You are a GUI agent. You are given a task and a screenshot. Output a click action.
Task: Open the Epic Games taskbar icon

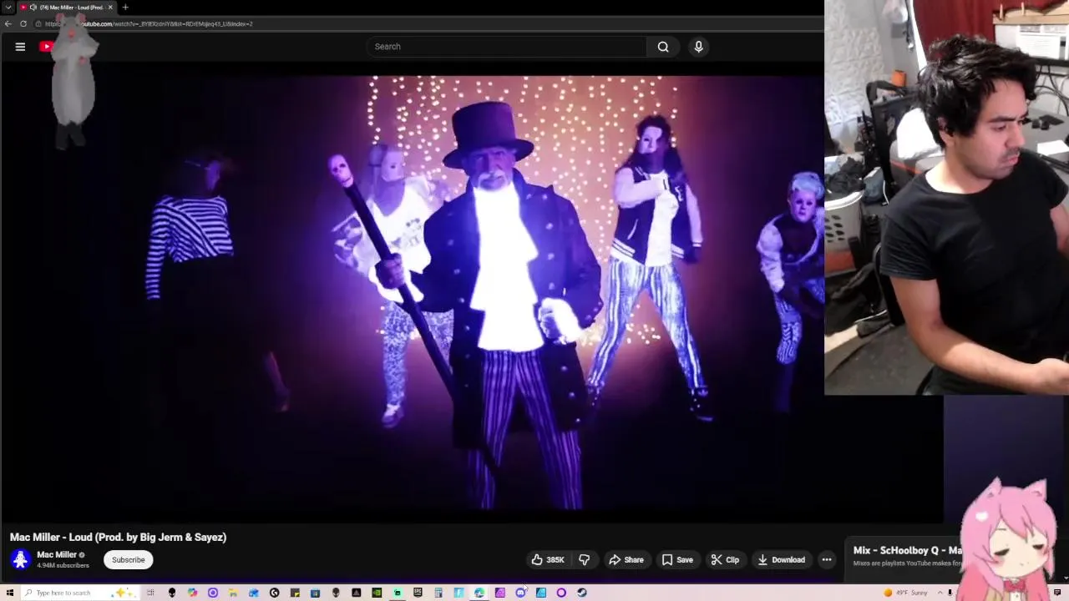(x=418, y=593)
